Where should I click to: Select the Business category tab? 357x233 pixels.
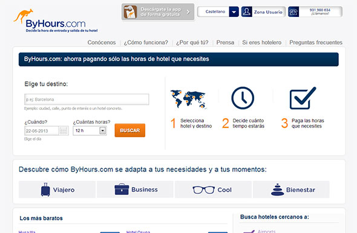(136, 190)
